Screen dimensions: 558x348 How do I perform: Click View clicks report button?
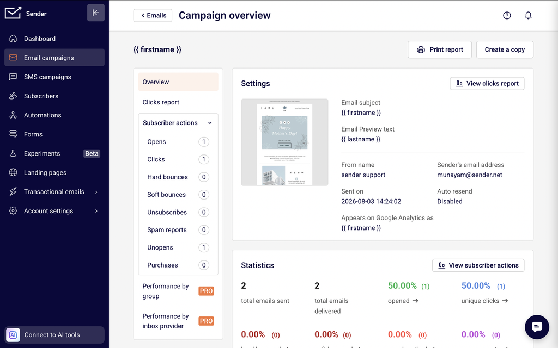pos(487,83)
